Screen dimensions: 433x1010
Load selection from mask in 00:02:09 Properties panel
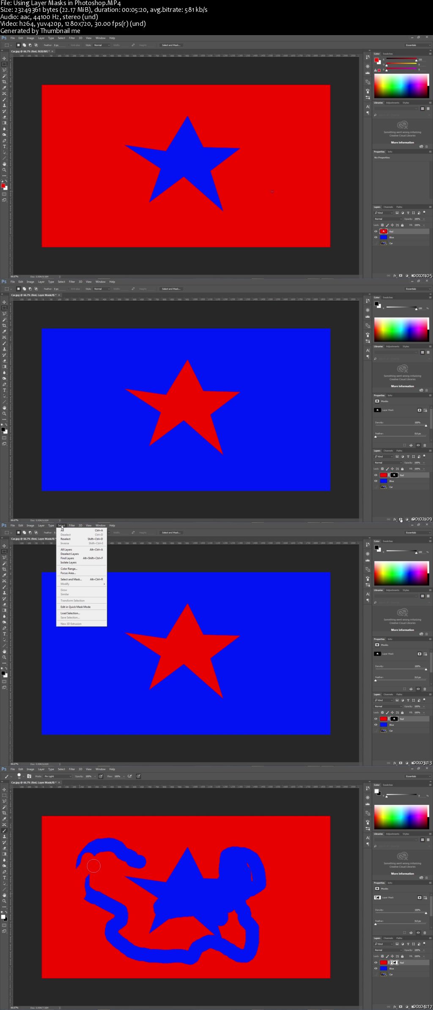tap(404, 445)
